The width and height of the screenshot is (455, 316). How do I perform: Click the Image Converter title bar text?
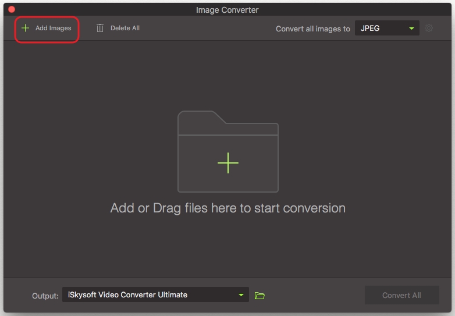[x=227, y=9]
